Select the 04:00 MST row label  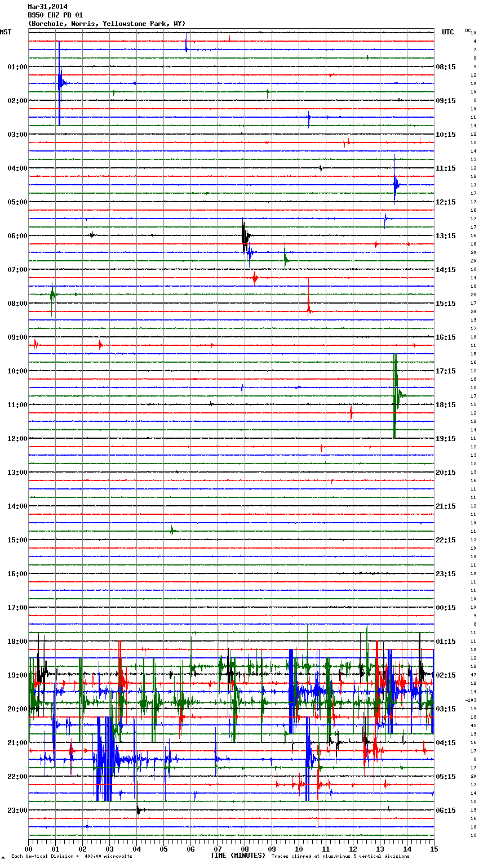pyautogui.click(x=17, y=168)
